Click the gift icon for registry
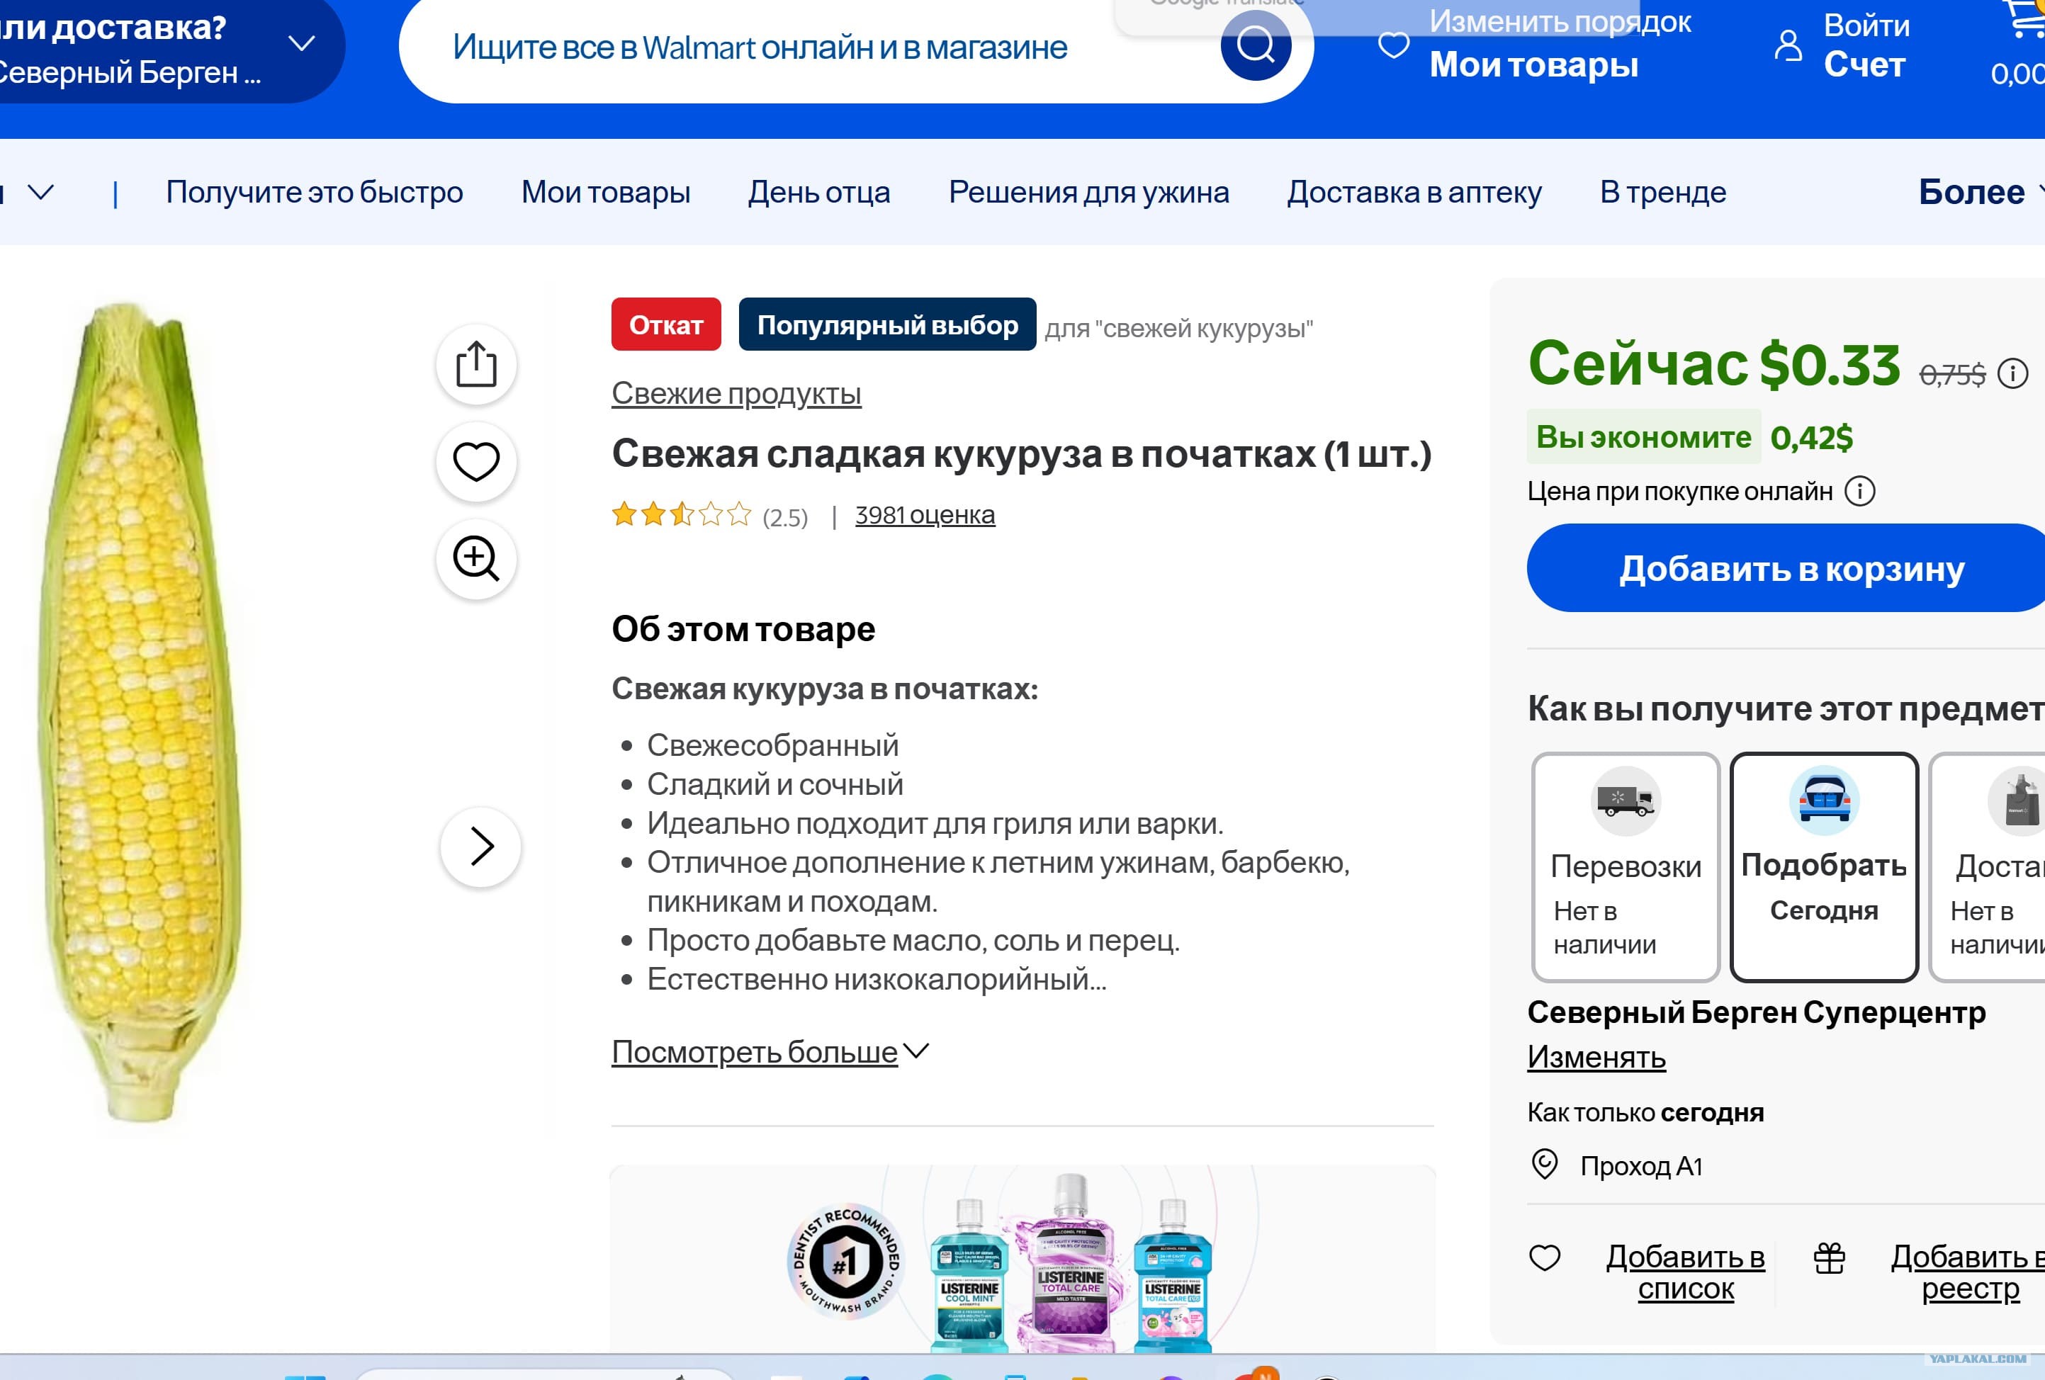 coord(1830,1259)
